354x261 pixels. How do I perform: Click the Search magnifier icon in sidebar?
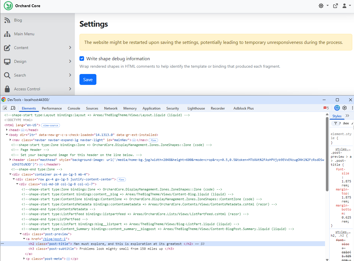coord(7,75)
